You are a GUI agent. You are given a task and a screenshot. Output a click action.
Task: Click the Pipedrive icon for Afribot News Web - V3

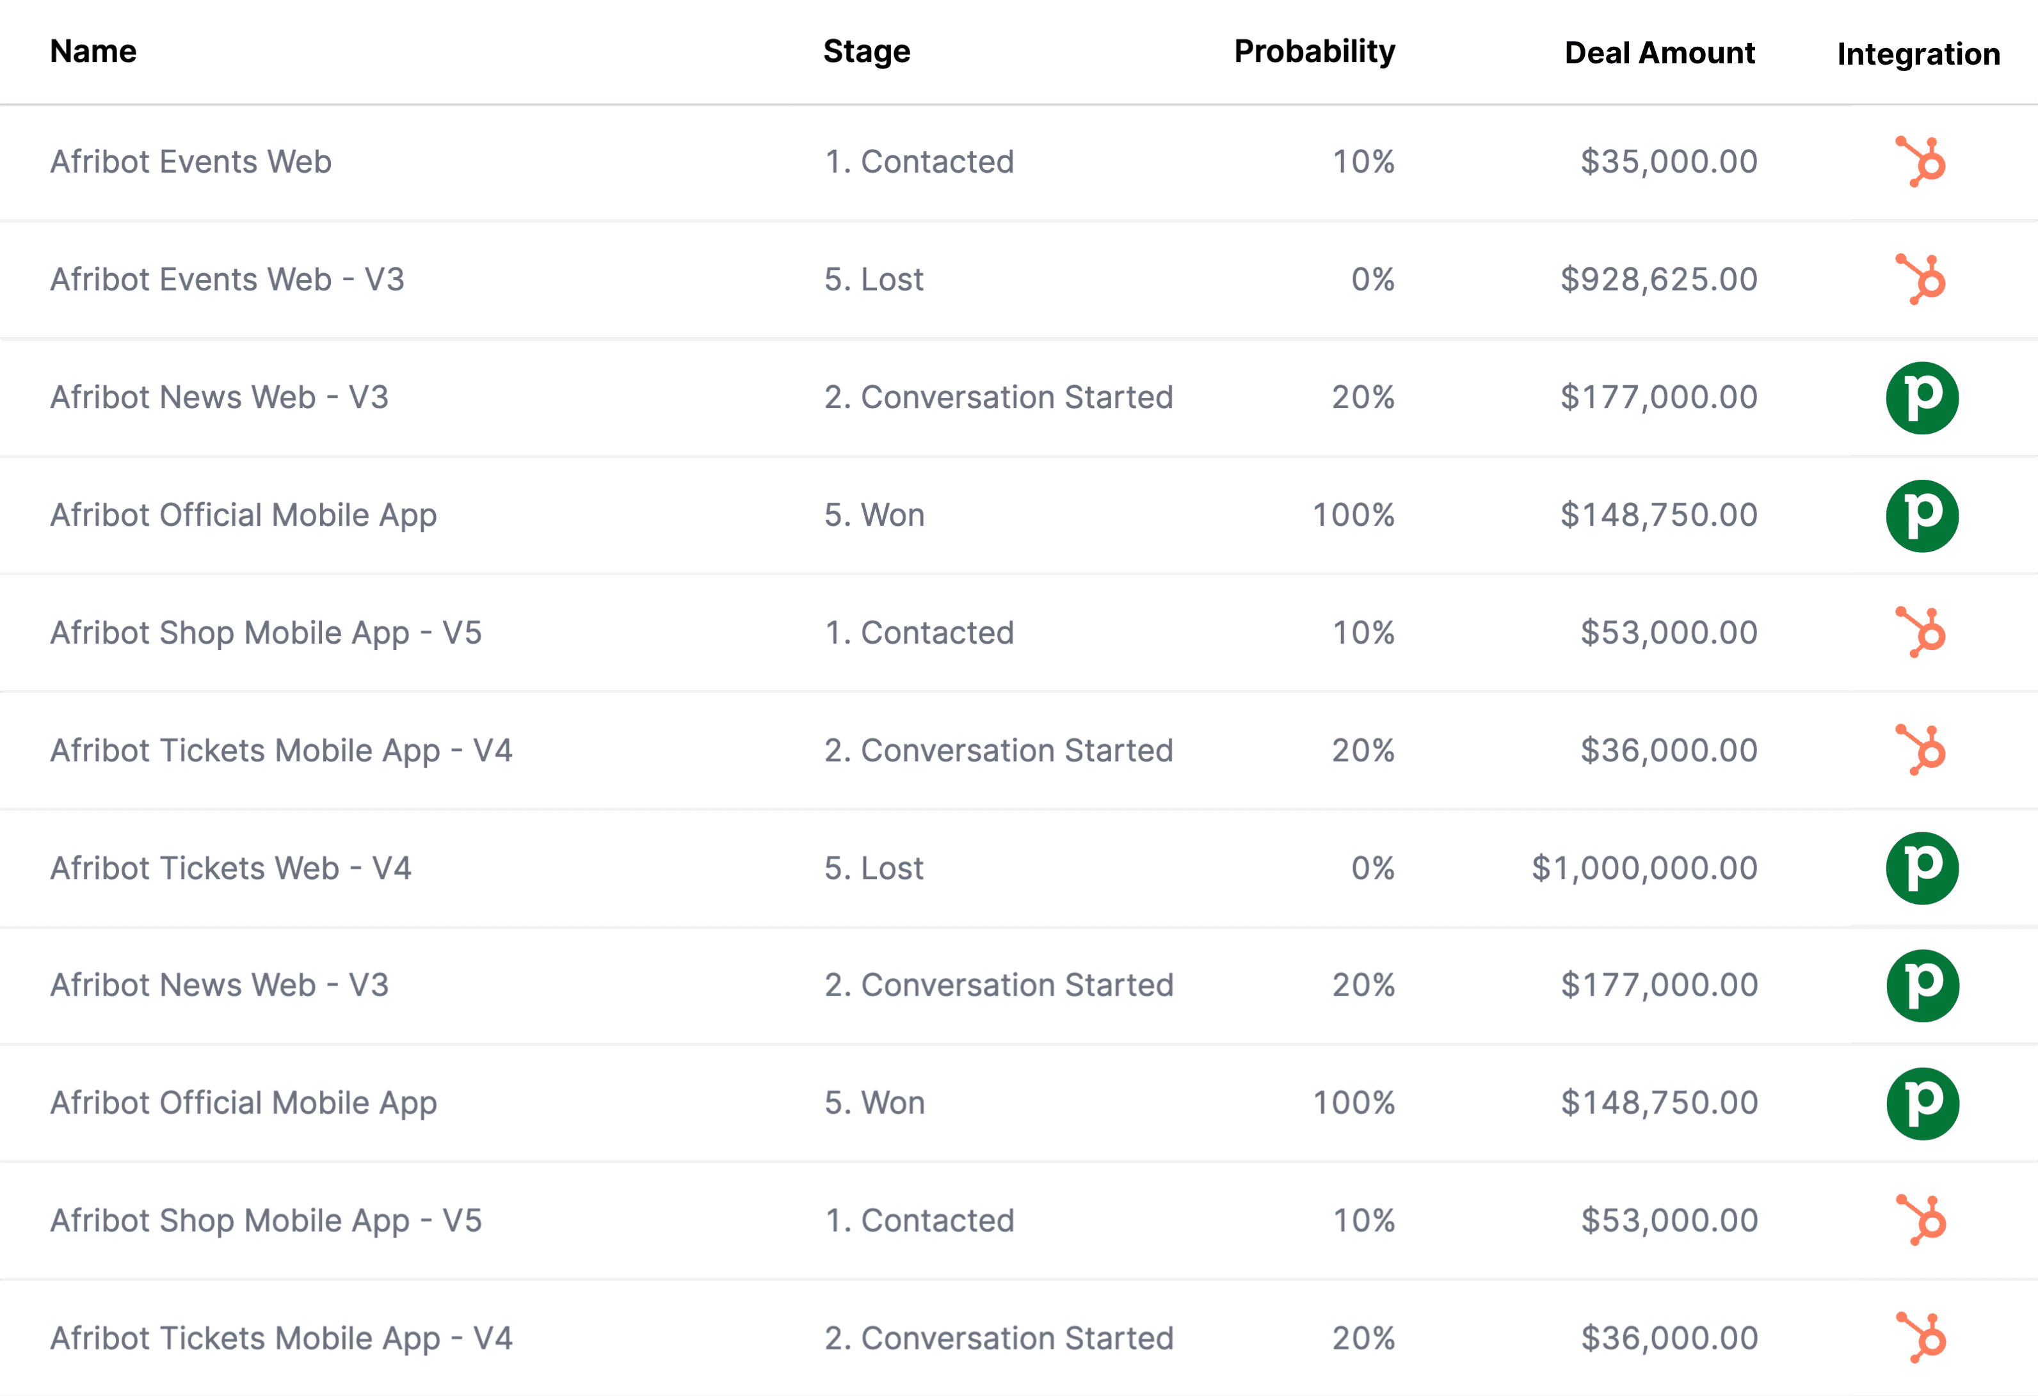pos(1922,397)
